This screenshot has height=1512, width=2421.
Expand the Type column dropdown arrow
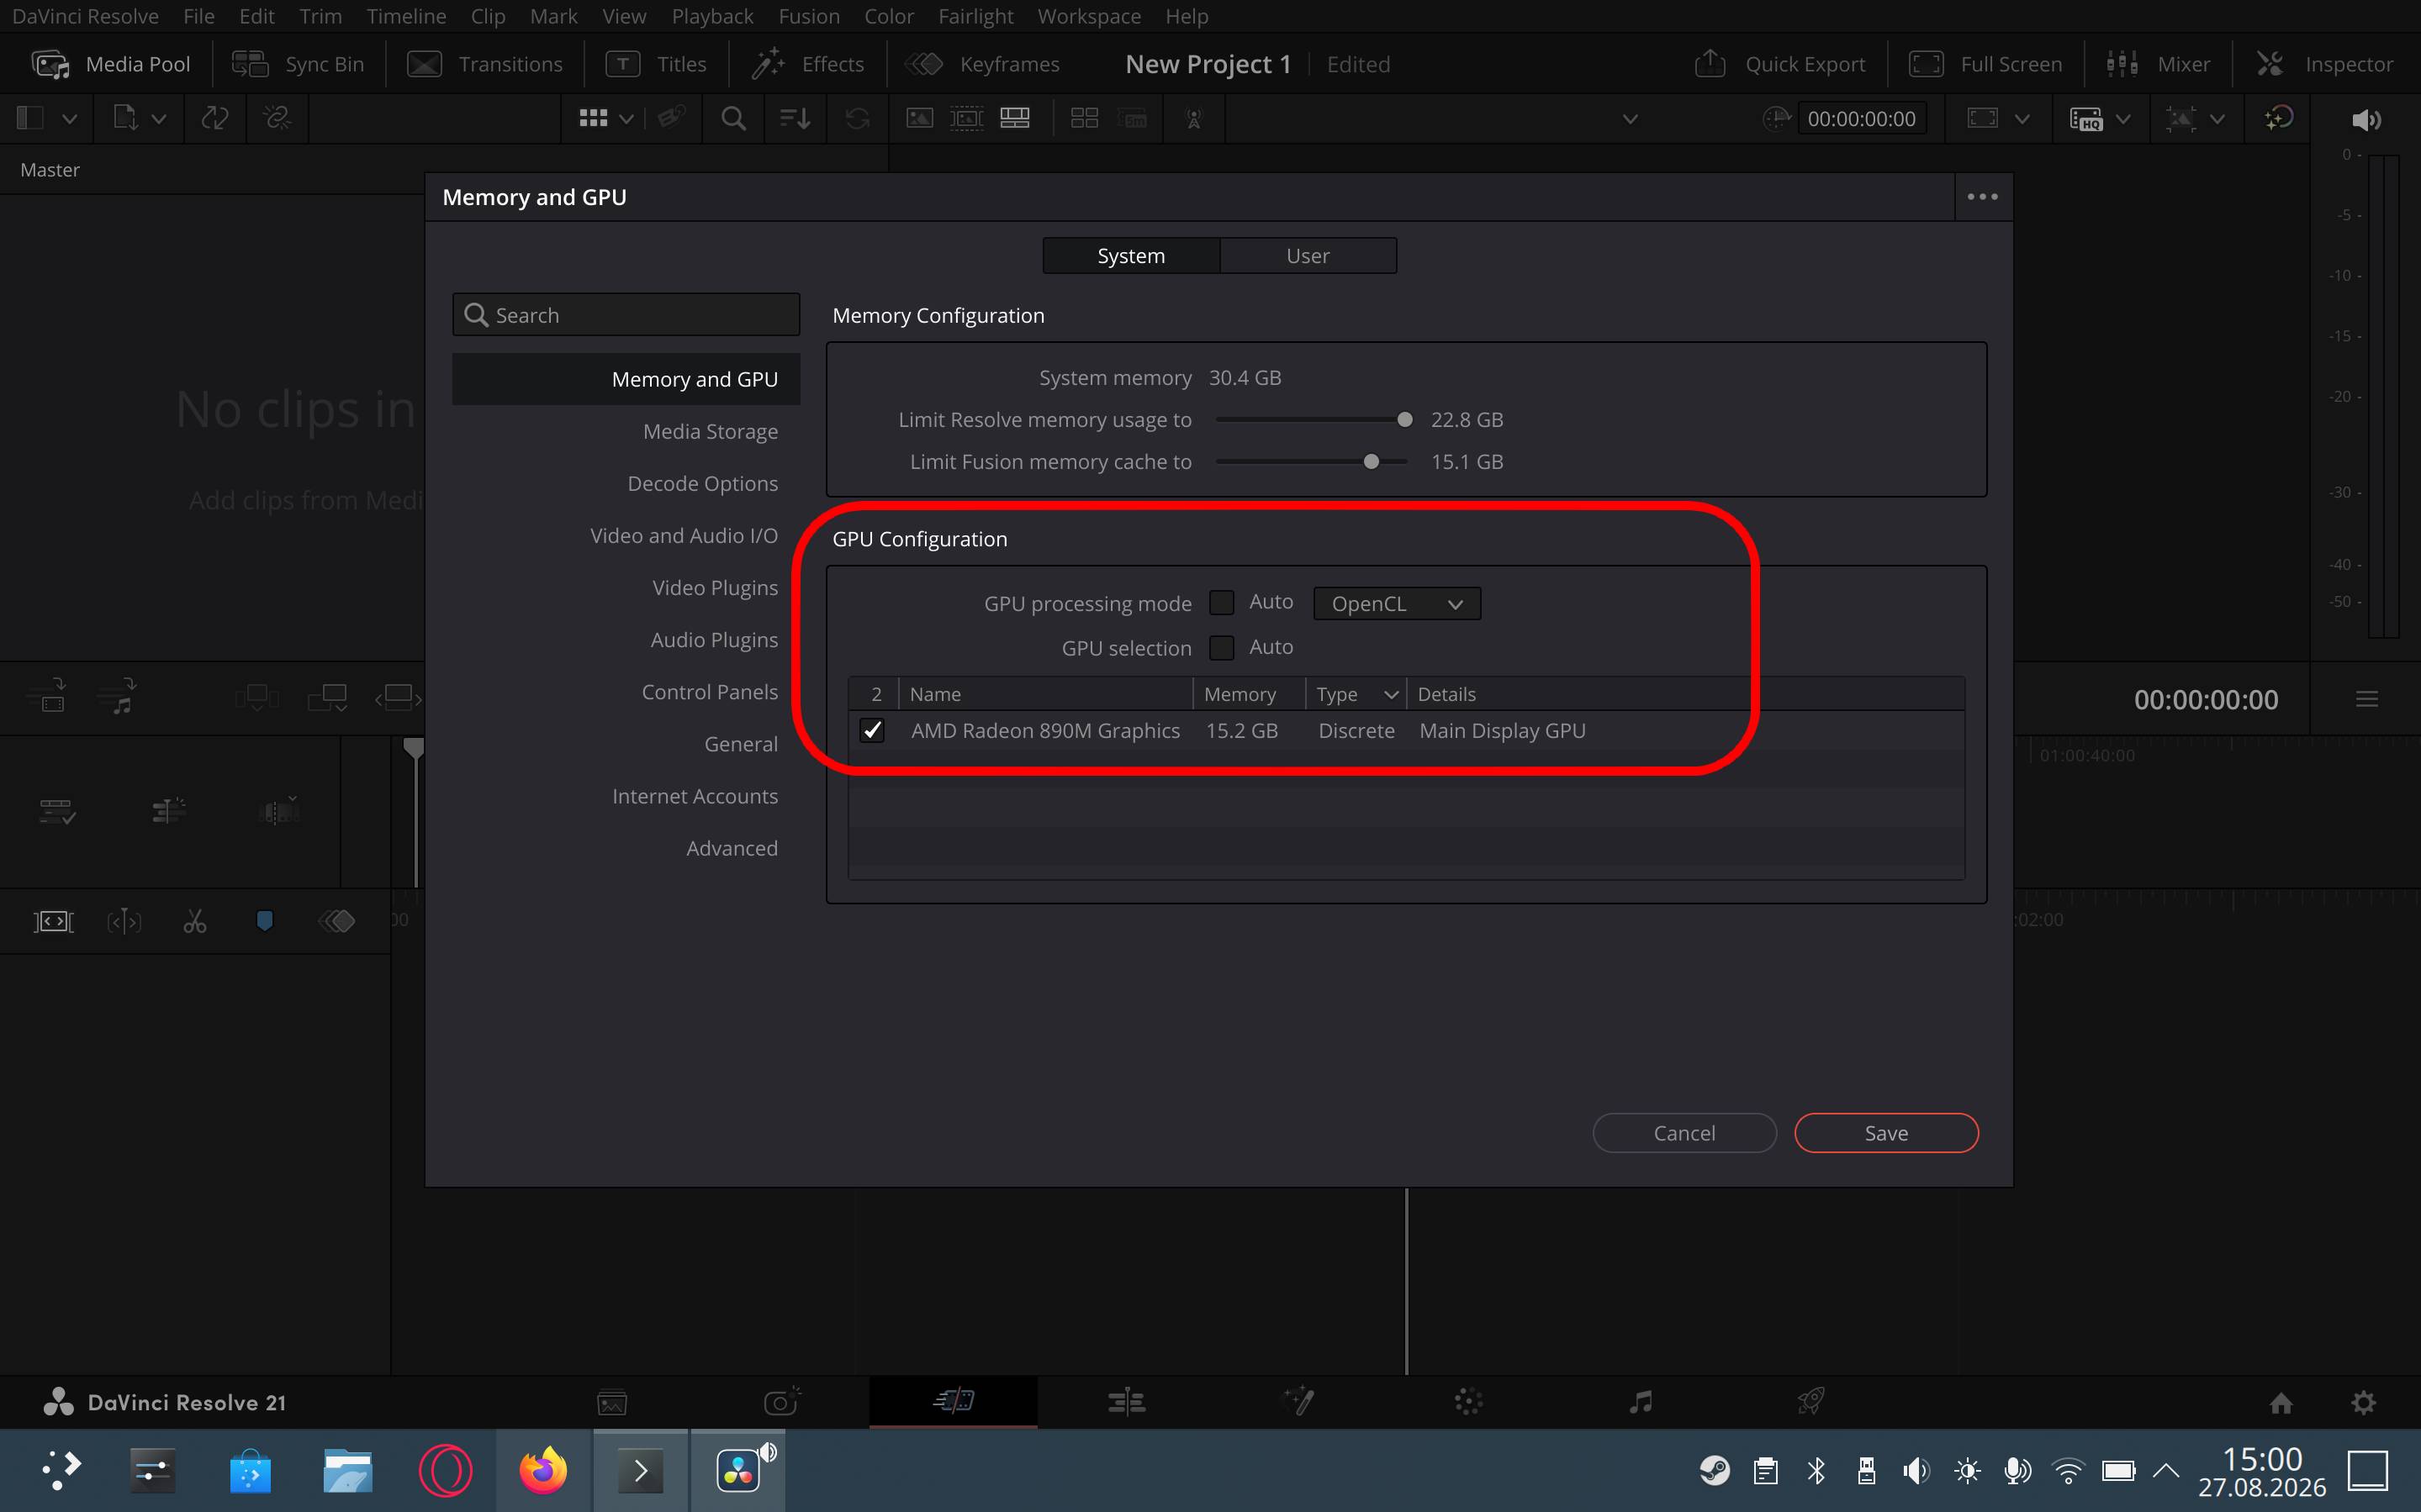1391,694
